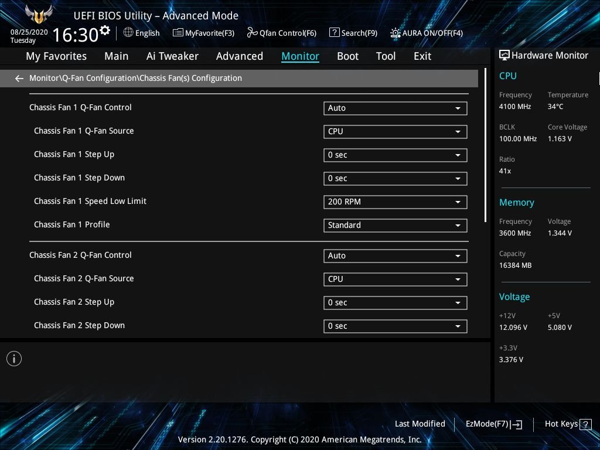The image size is (600, 450).
Task: Select Chassis Fan 1 Step Up label
Action: tap(74, 155)
